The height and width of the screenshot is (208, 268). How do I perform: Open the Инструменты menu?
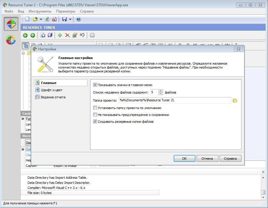point(40,11)
